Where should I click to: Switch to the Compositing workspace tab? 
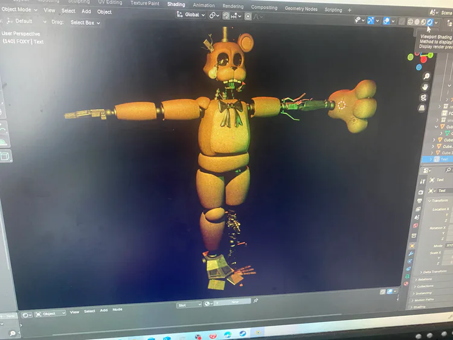pyautogui.click(x=264, y=7)
